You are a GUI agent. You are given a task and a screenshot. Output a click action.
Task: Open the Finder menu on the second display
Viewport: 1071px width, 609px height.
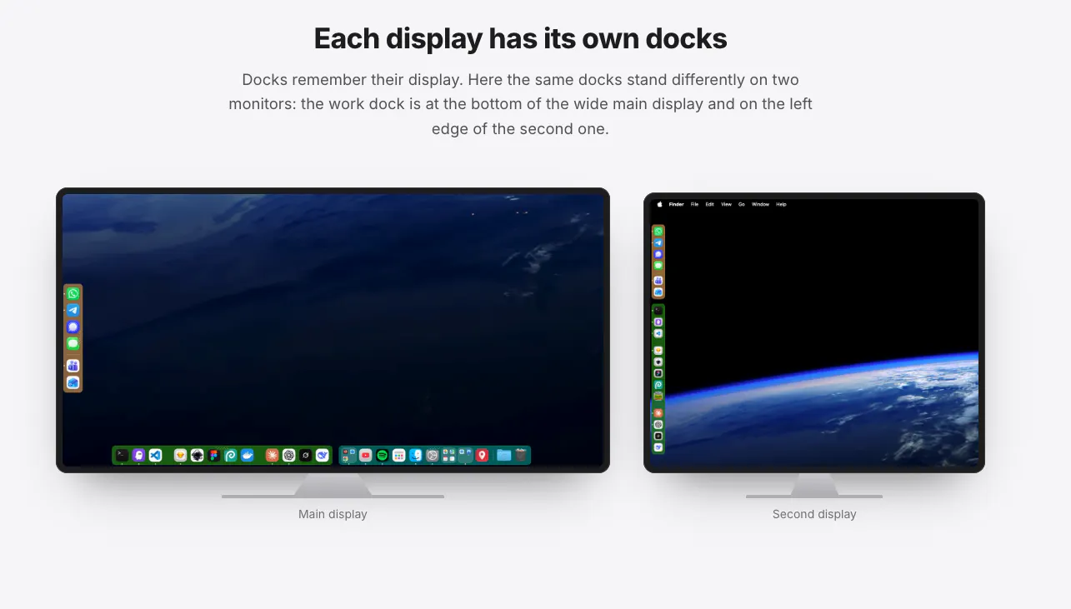[x=676, y=204]
